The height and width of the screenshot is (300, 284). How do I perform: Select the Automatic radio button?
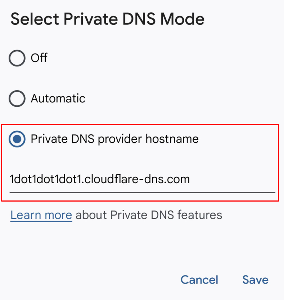tap(17, 98)
